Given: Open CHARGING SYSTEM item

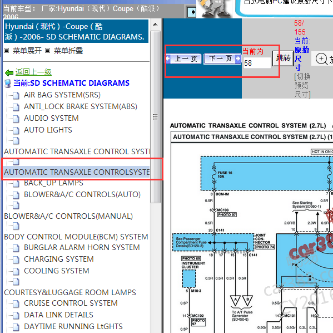Looking at the screenshot, I should [x=58, y=259].
